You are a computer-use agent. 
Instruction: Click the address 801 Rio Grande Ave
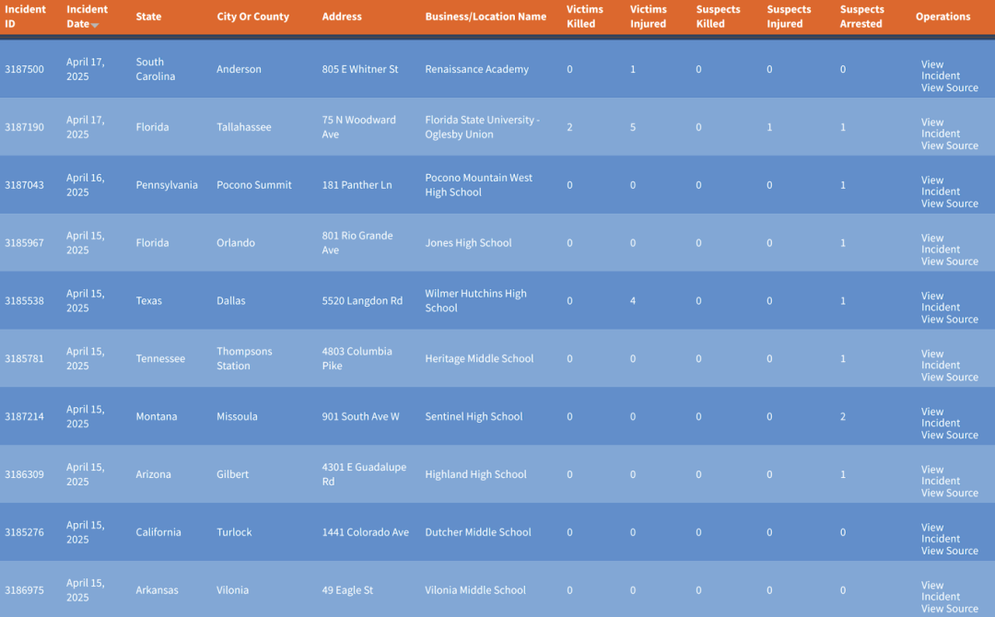[357, 243]
